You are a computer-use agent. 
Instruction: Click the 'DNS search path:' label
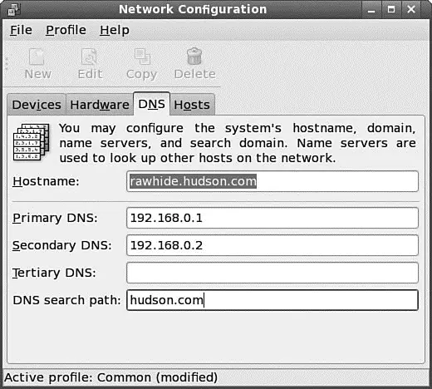tap(66, 300)
